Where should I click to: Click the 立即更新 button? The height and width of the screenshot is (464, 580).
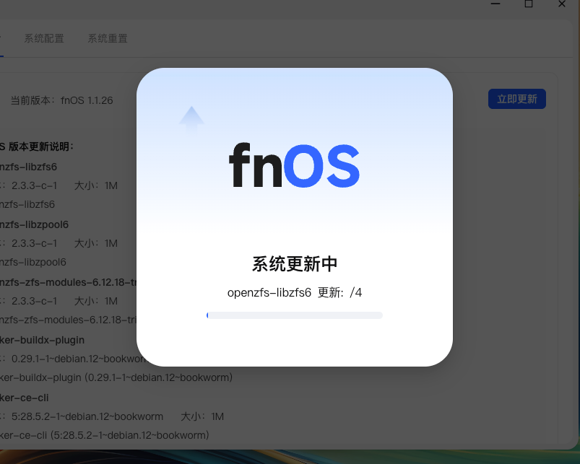click(516, 99)
